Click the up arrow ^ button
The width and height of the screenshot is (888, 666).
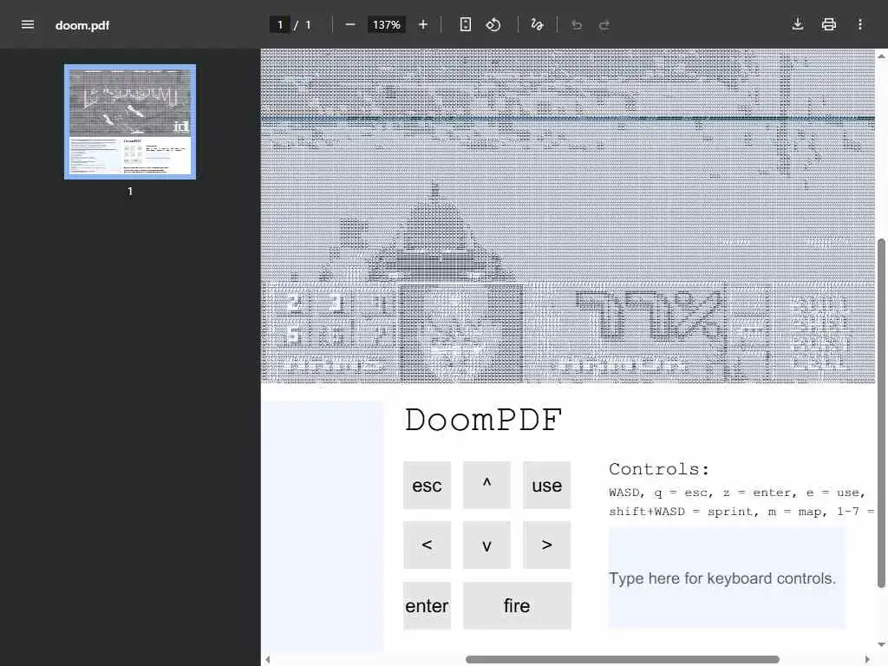486,486
